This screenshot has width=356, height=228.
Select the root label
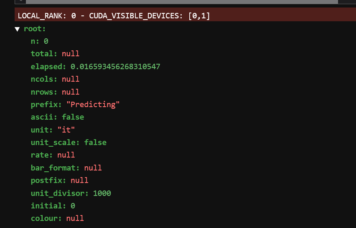[35, 29]
